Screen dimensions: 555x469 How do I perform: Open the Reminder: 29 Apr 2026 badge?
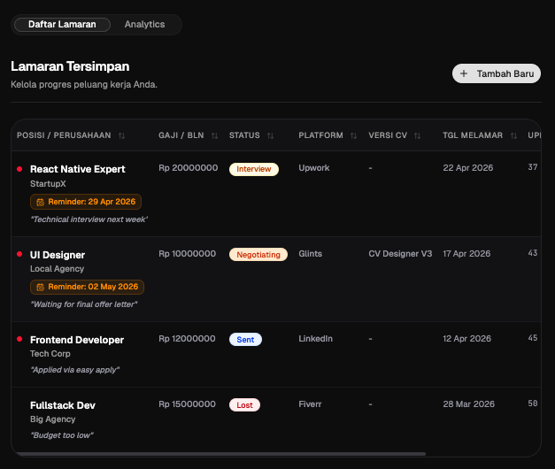86,202
